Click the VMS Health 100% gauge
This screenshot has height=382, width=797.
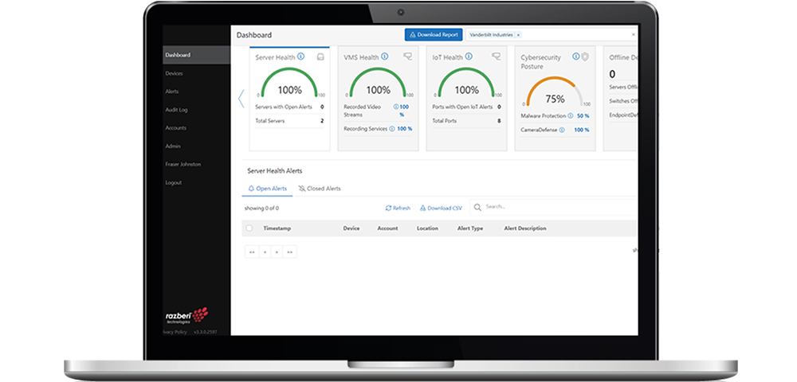pos(378,83)
